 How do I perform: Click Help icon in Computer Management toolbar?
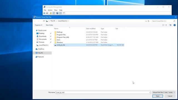[x=57, y=13]
